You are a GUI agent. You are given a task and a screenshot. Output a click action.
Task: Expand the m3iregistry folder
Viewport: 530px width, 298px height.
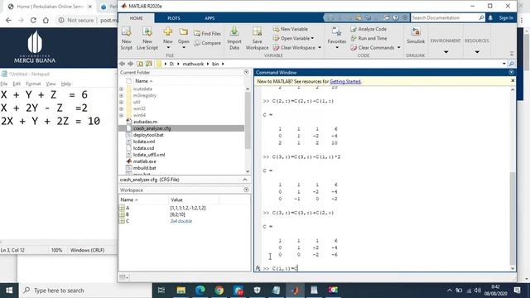point(122,96)
